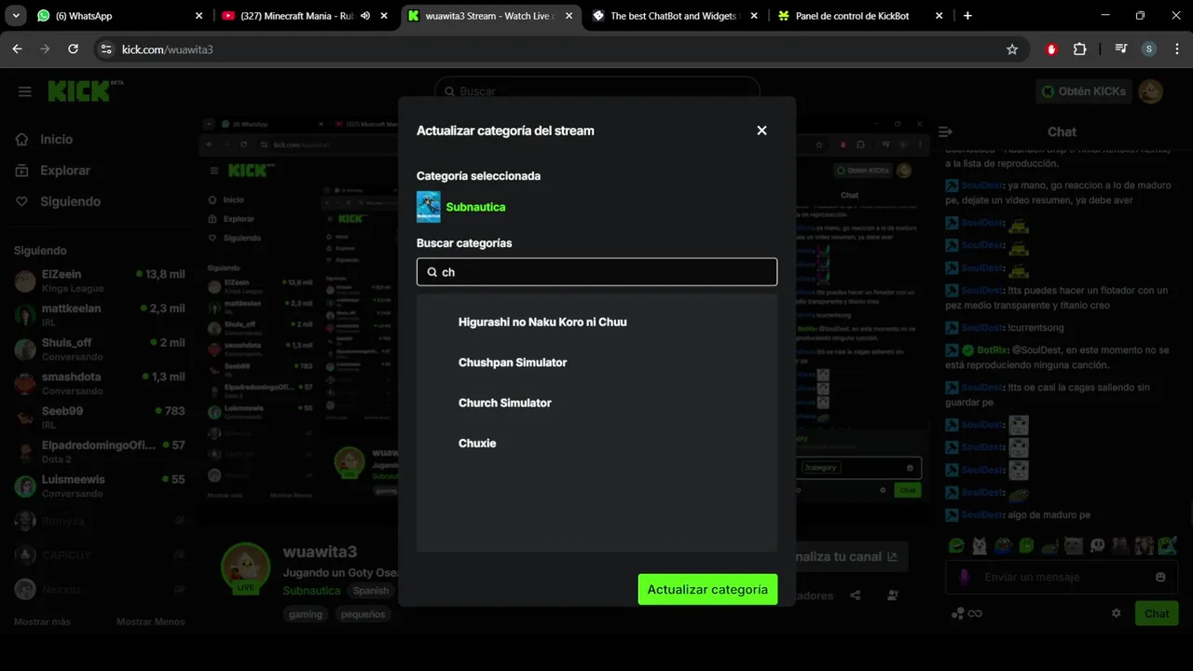Open a new browser tab
The width and height of the screenshot is (1193, 671).
tap(967, 16)
